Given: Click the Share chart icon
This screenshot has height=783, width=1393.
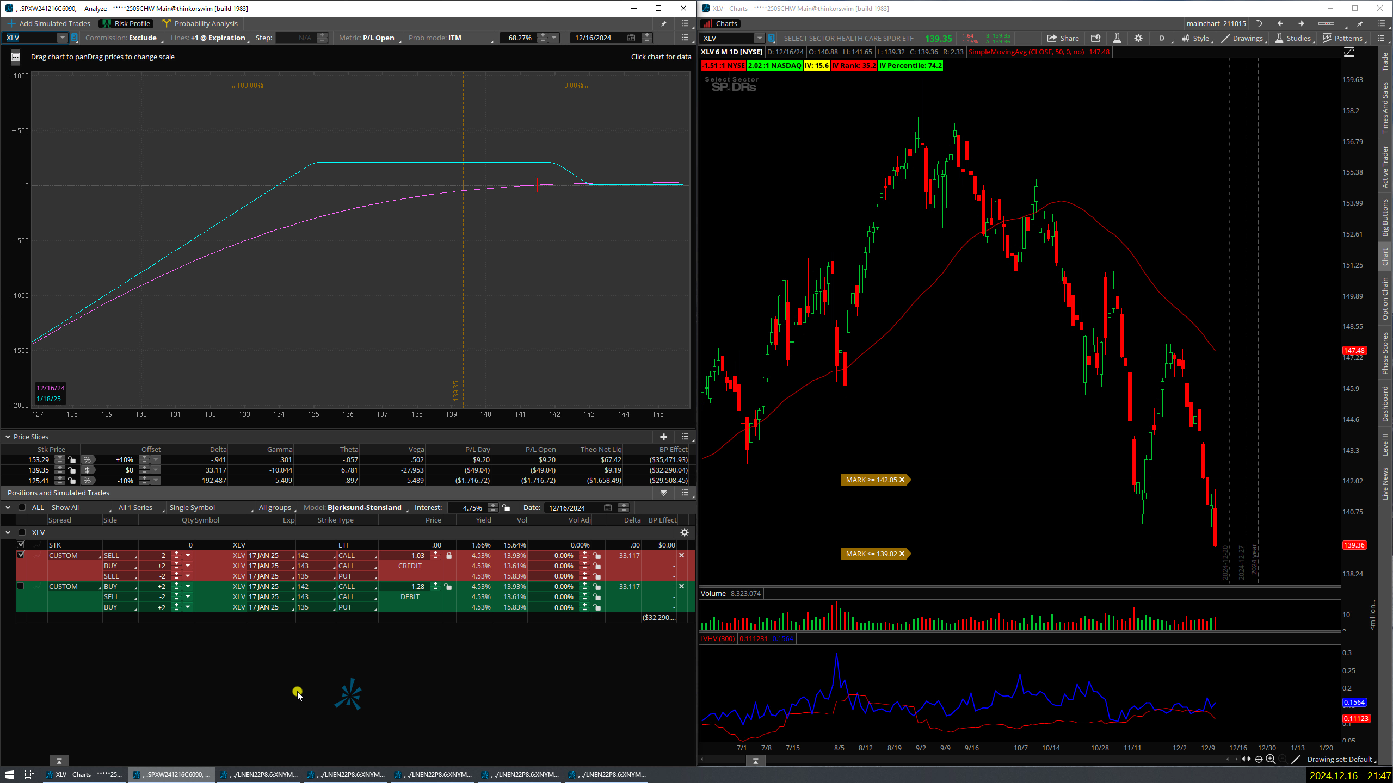Looking at the screenshot, I should (1063, 38).
